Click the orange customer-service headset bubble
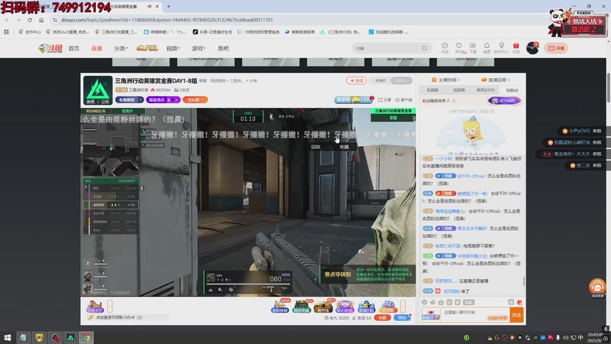 coord(597,287)
